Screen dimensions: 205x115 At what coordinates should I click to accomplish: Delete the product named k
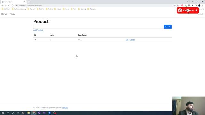pyautogui.click(x=132, y=40)
